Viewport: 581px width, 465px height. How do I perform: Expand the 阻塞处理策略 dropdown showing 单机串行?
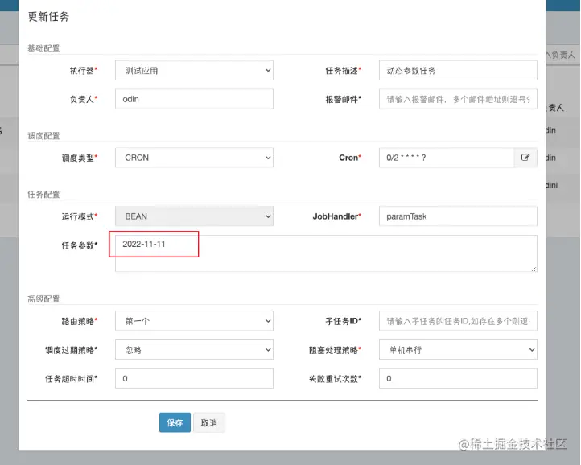(x=458, y=350)
